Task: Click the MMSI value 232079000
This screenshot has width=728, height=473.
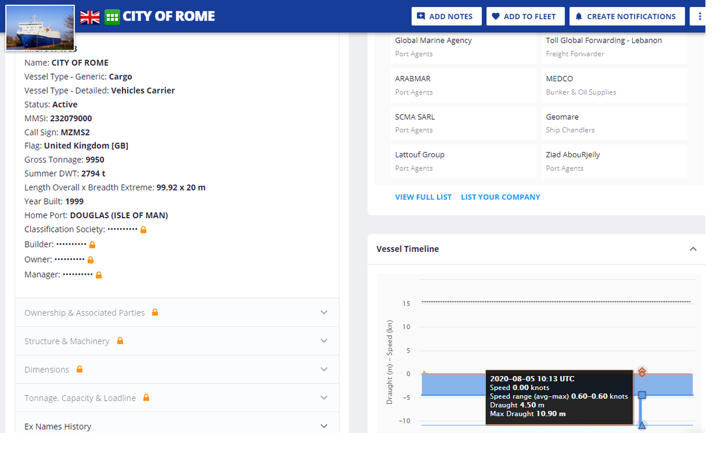Action: (x=71, y=118)
